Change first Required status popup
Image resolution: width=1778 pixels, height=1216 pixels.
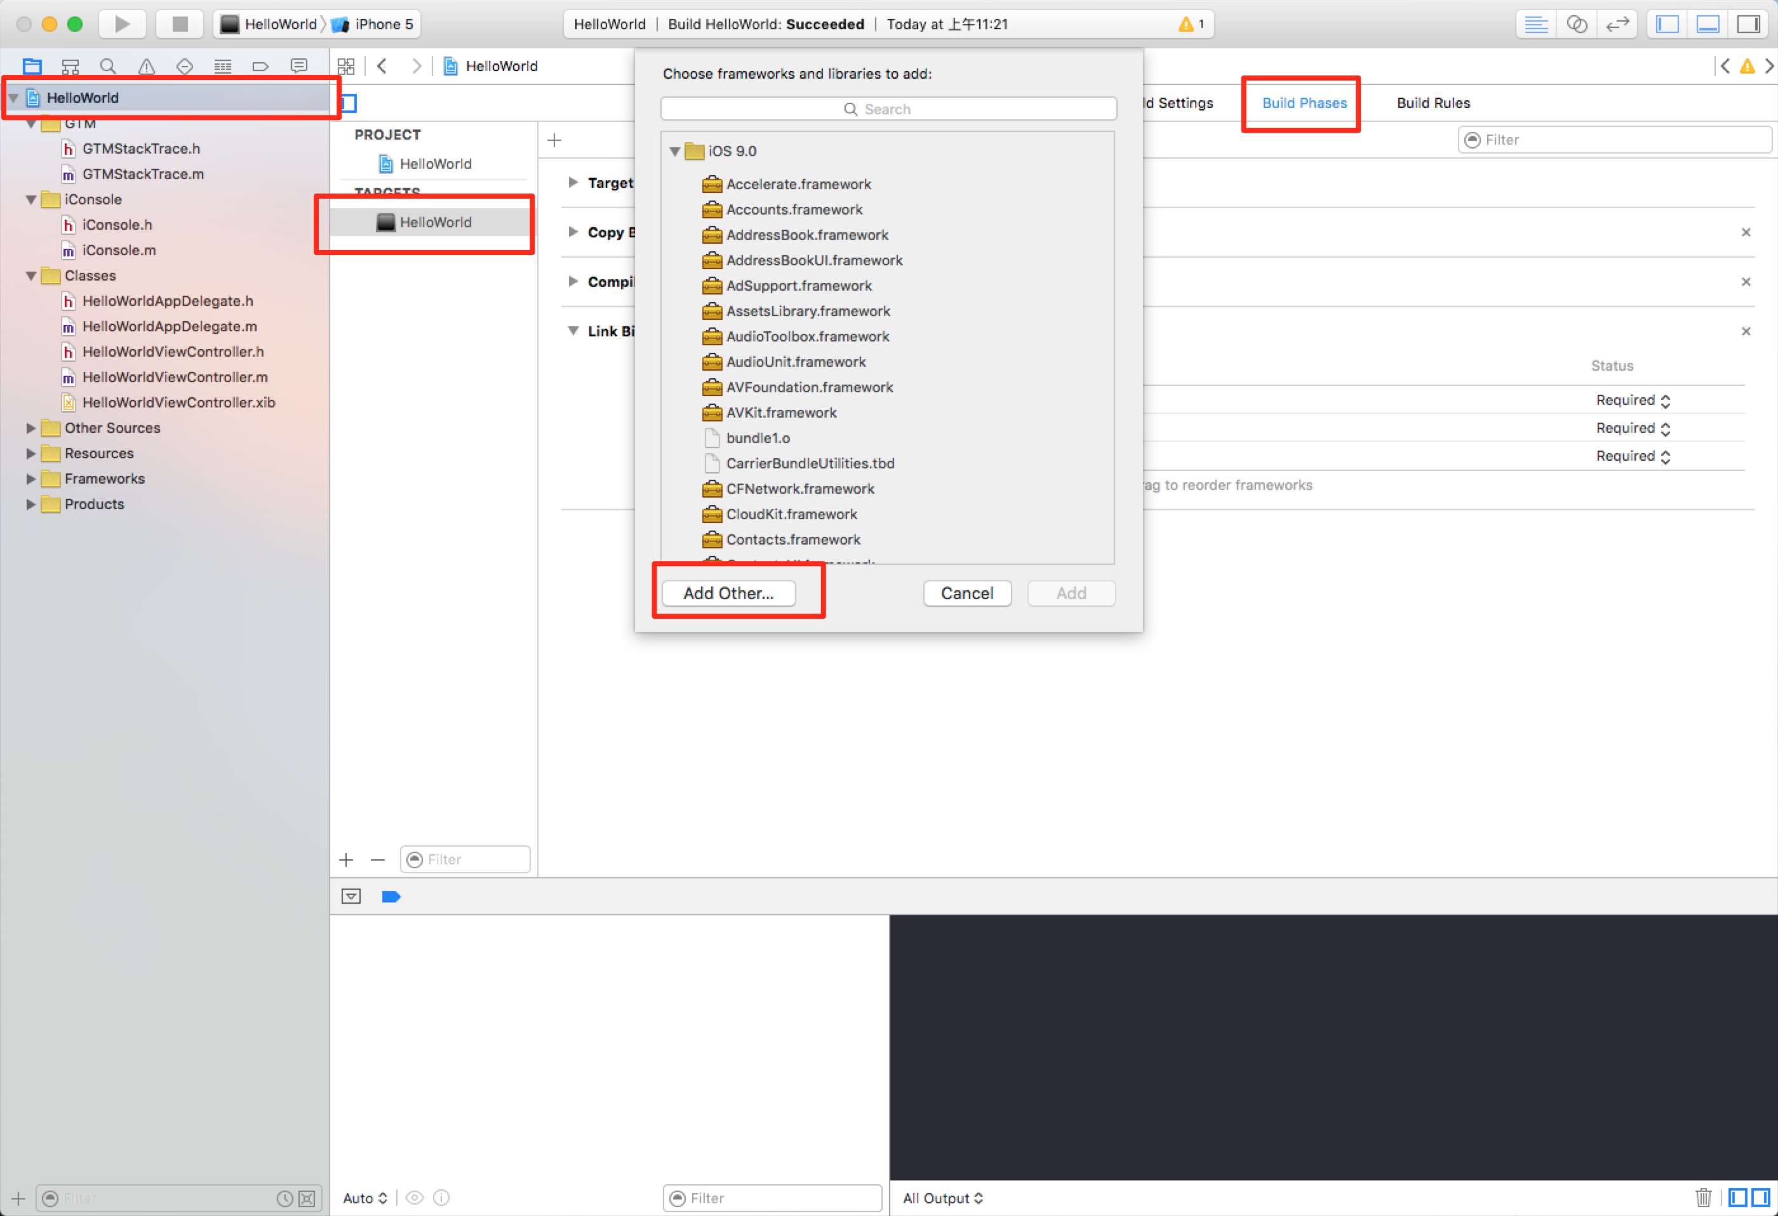pyautogui.click(x=1633, y=400)
